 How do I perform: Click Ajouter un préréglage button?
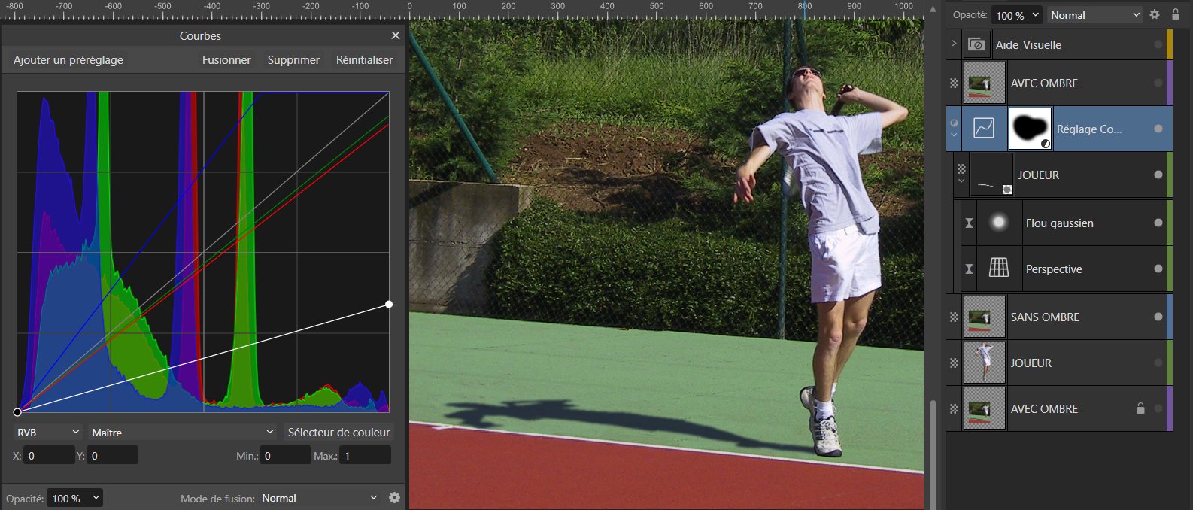68,59
